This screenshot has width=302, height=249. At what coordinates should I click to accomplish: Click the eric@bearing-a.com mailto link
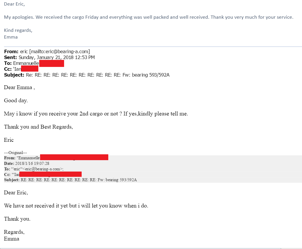[59, 51]
